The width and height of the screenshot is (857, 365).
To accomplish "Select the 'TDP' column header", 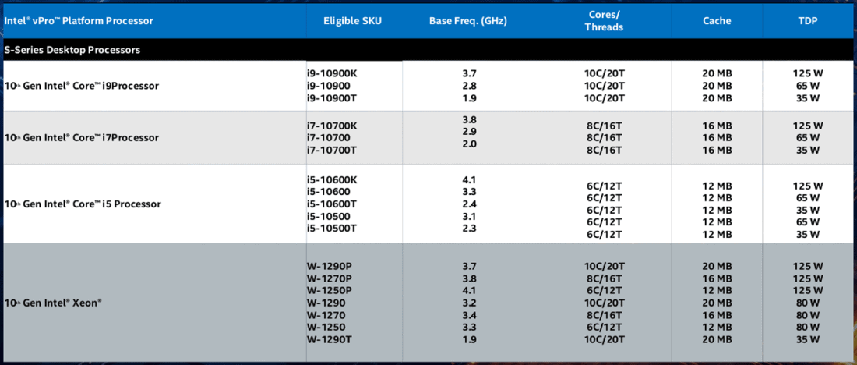I will click(x=808, y=21).
